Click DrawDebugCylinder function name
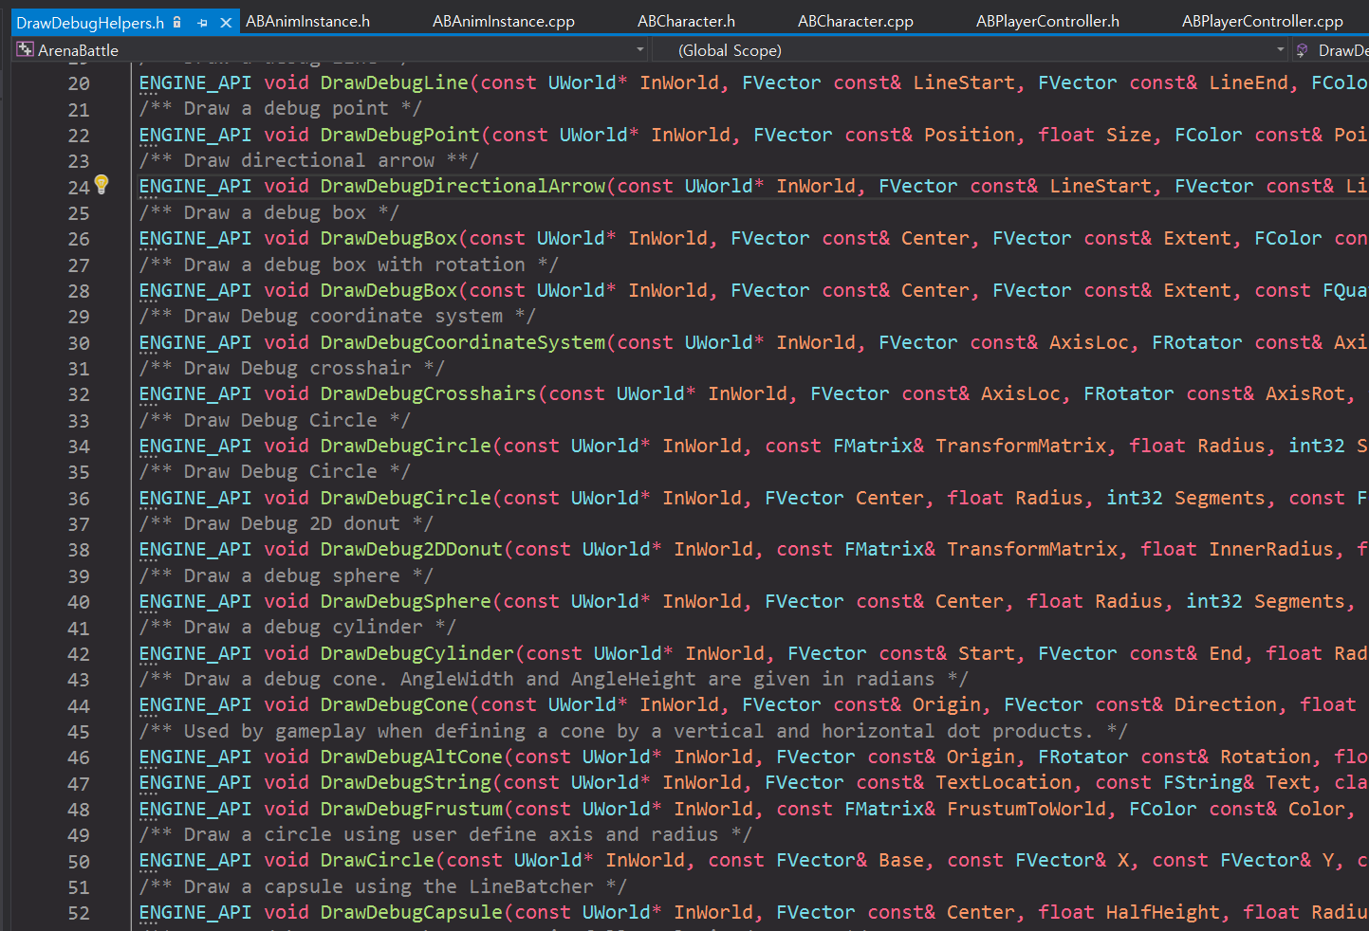The width and height of the screenshot is (1369, 931). [417, 653]
